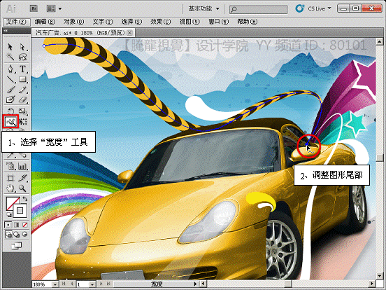This screenshot has width=386, height=290.
Task: Select the Type tool
Action: tap(22, 69)
